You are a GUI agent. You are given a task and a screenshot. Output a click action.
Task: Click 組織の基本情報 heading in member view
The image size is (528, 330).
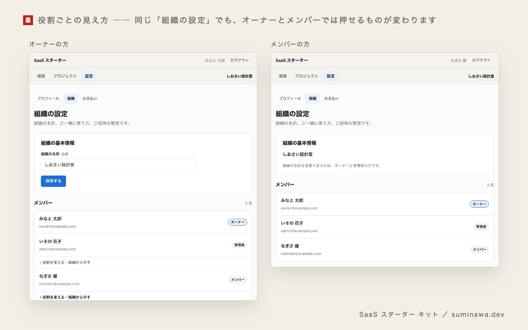pyautogui.click(x=300, y=143)
